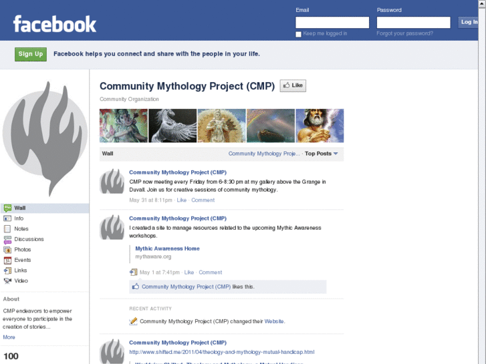The image size is (486, 364).
Task: Click the May 1 at 7:41pm timestamp
Action: [x=160, y=272]
